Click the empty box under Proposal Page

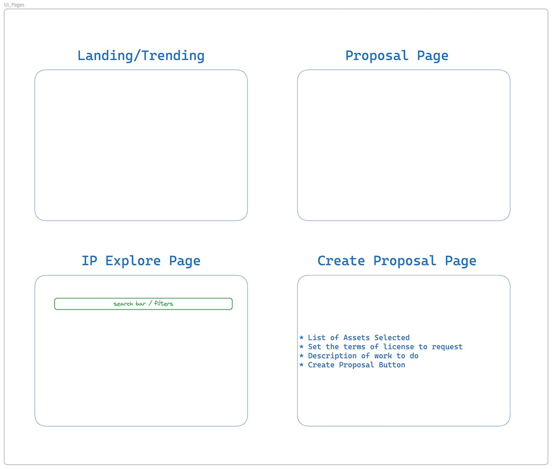pos(403,145)
